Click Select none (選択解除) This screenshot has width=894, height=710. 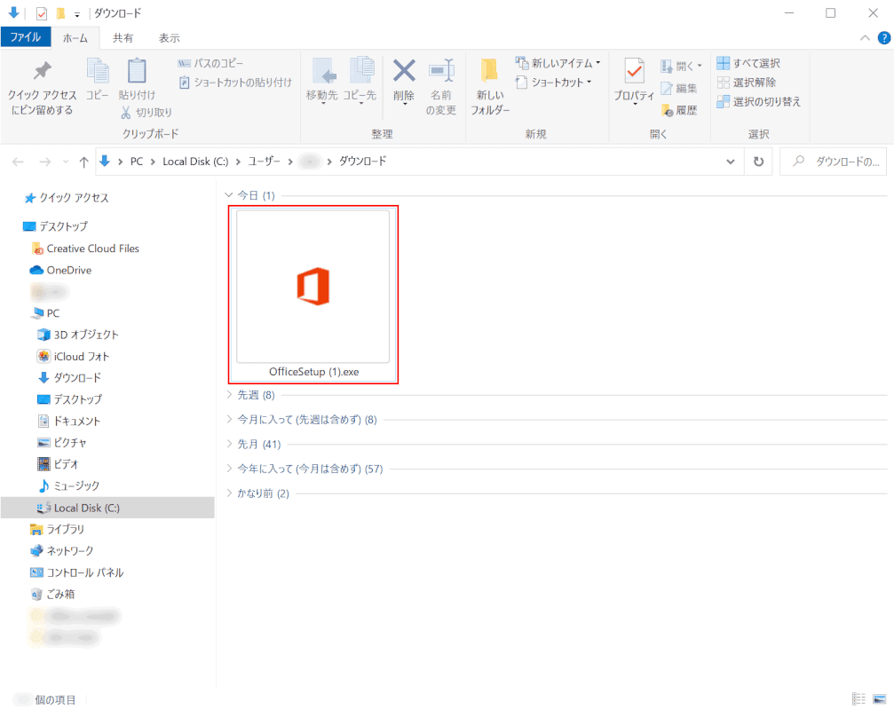click(x=747, y=83)
